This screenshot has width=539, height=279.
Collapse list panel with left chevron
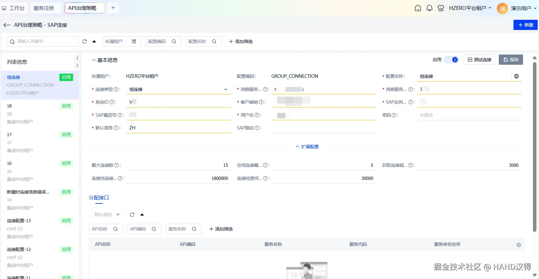click(77, 58)
